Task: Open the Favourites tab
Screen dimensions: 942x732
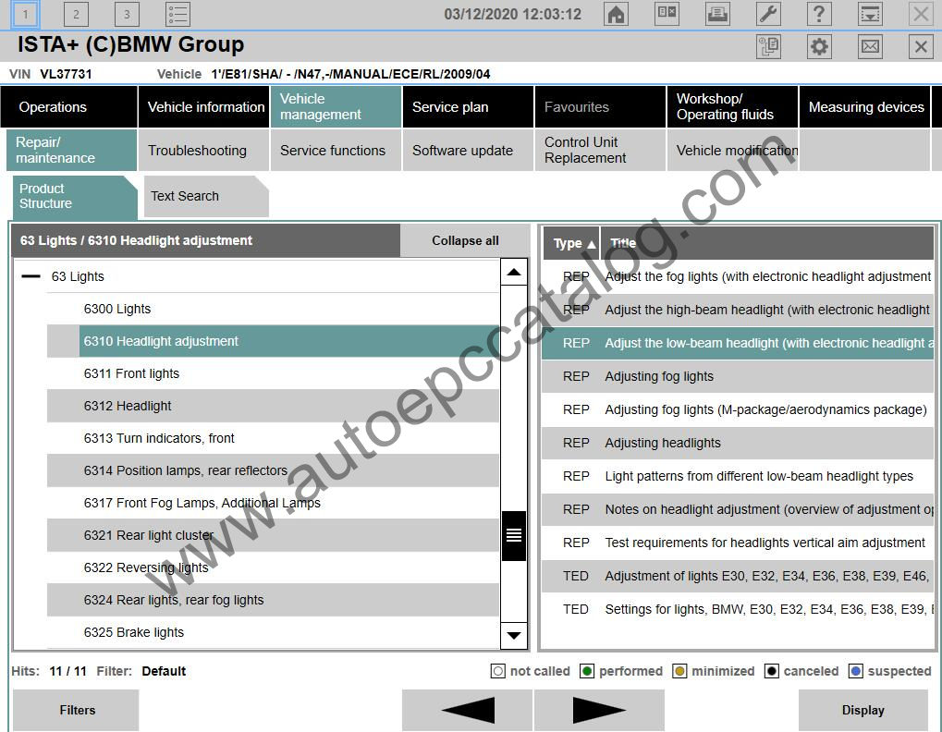Action: coord(600,107)
